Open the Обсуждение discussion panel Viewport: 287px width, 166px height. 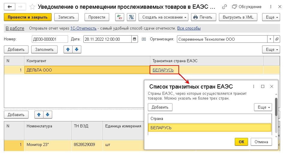247,7
